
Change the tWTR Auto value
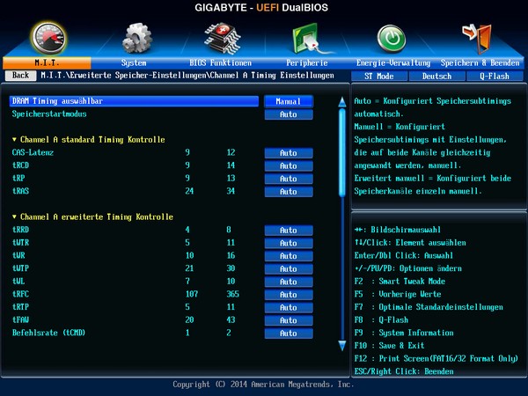pos(289,243)
